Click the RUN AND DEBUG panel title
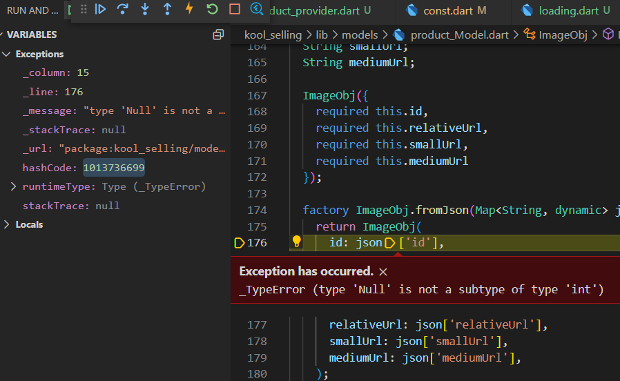Image resolution: width=620 pixels, height=381 pixels. (32, 10)
